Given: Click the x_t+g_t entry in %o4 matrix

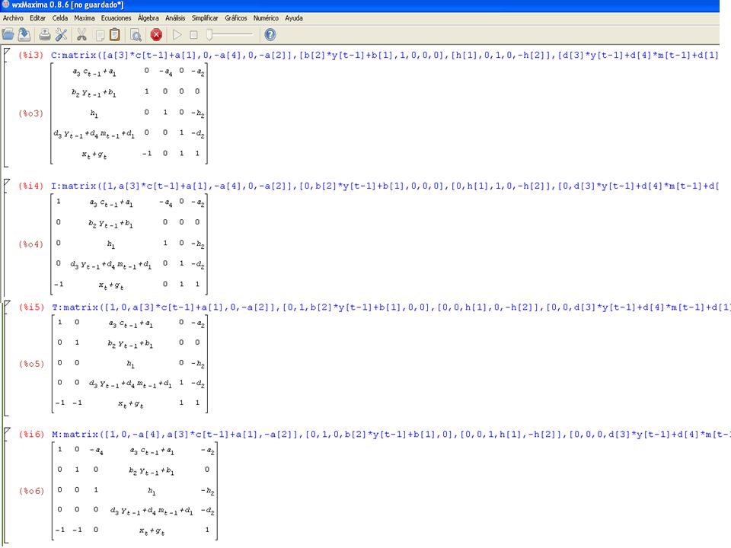Looking at the screenshot, I should [x=111, y=285].
